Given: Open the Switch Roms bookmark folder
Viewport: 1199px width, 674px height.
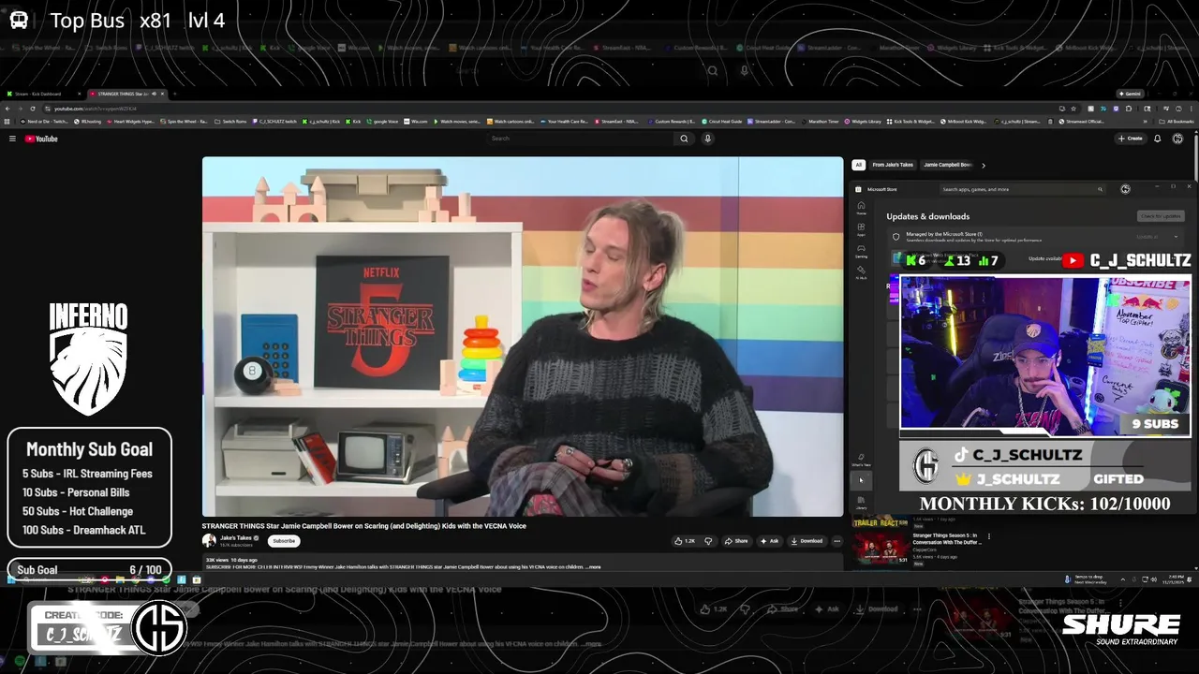Looking at the screenshot, I should (x=230, y=122).
